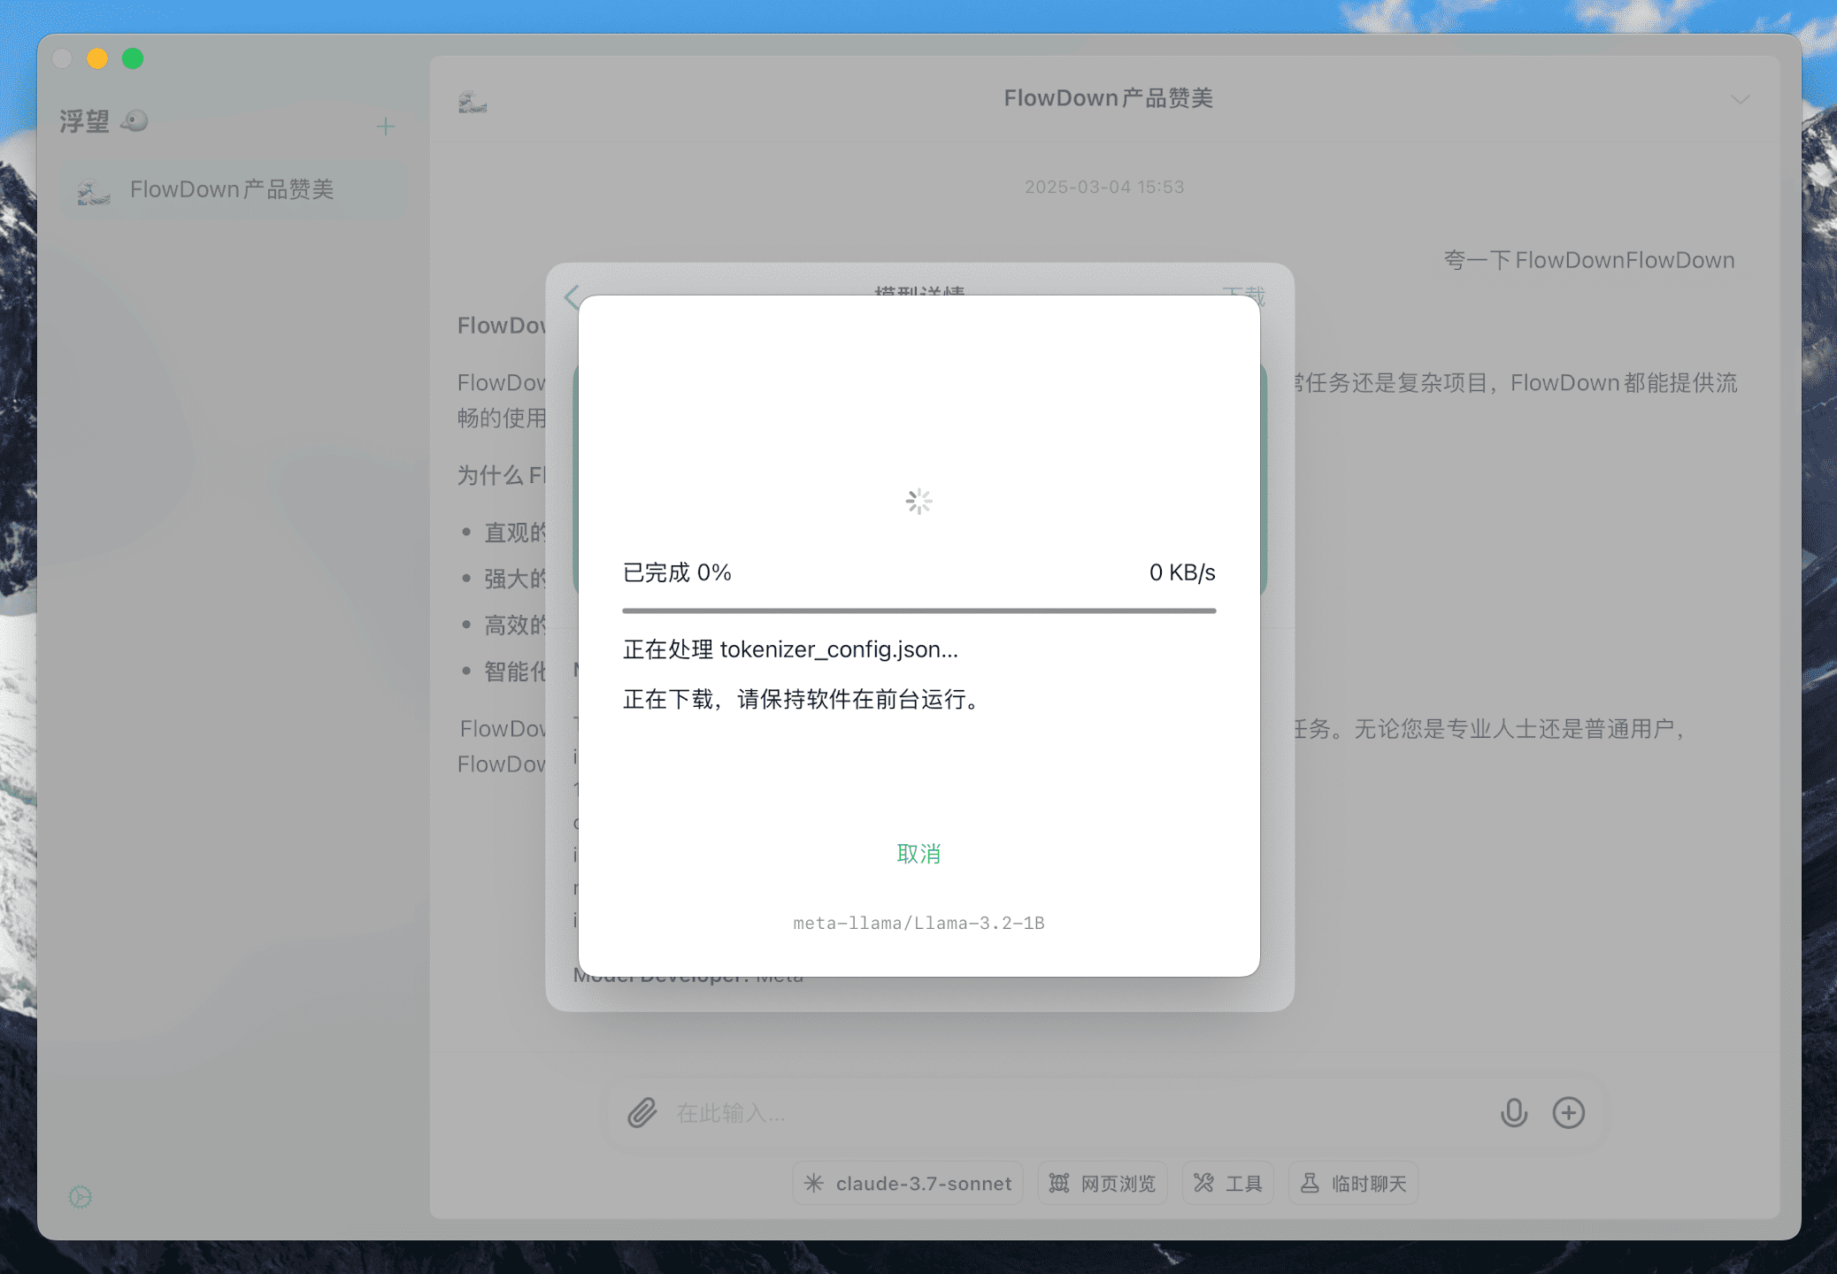
Task: Click the FlowDown产品赞美 chat title
Action: click(1108, 98)
